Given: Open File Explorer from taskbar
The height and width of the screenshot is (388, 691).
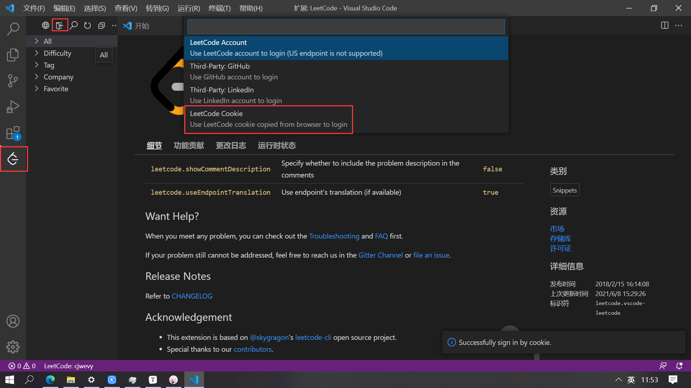Looking at the screenshot, I should pos(71,380).
